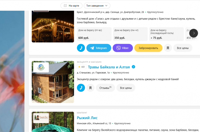The height and width of the screenshot is (132, 200).
Task: Open the Галас gazebo photo thumbnail
Action: pos(53,26)
